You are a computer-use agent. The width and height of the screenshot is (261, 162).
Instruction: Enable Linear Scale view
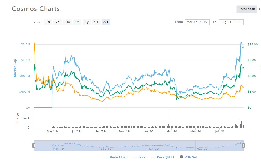coord(246,9)
